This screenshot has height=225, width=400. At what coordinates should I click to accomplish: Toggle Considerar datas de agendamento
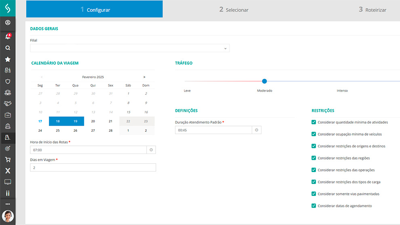(x=314, y=206)
